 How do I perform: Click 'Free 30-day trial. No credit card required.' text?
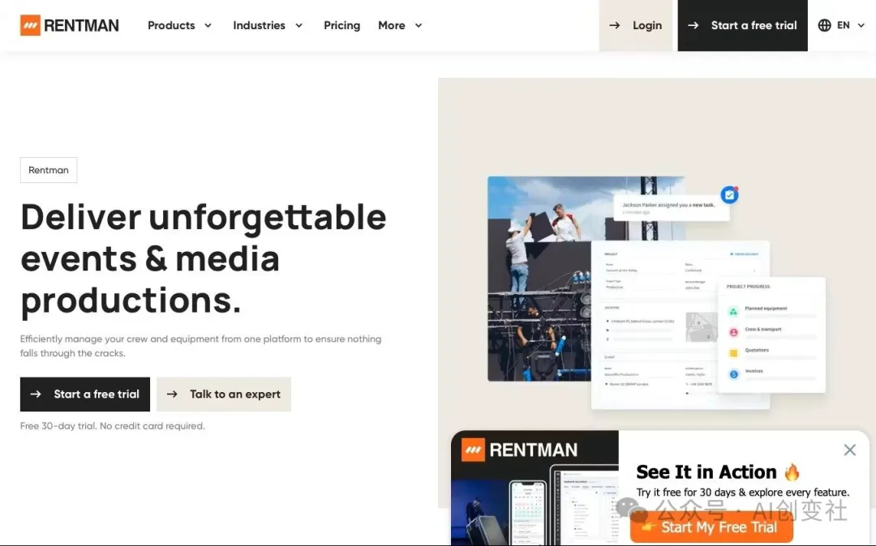point(112,426)
